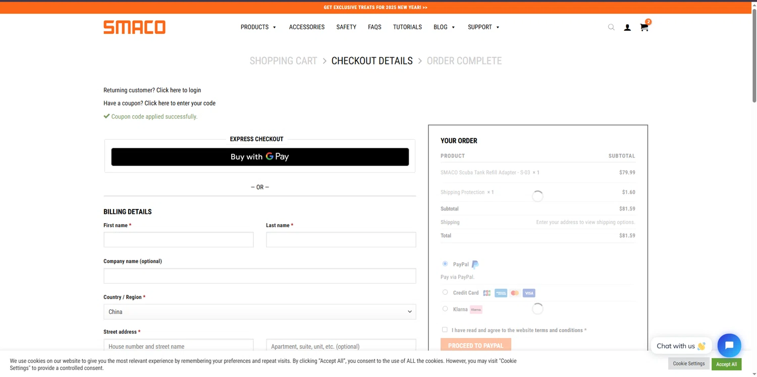This screenshot has height=377, width=757.
Task: Click the PayPal logo icon
Action: click(475, 264)
